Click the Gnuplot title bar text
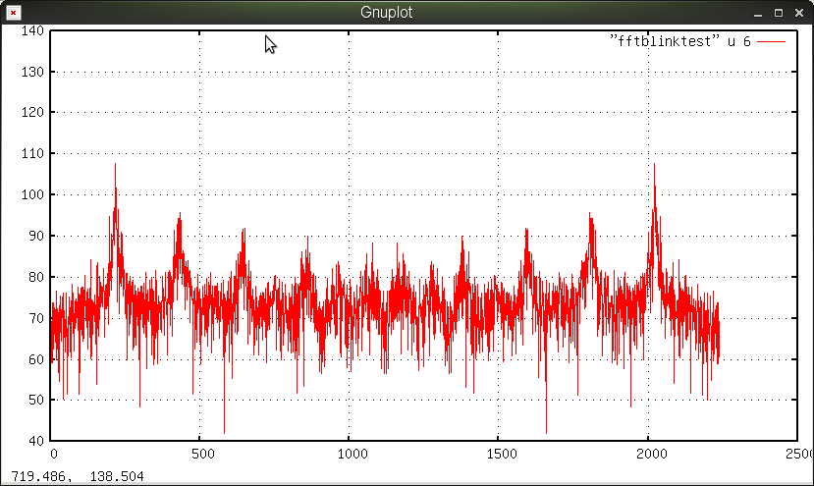Screen dimensions: 814x486 coord(387,13)
